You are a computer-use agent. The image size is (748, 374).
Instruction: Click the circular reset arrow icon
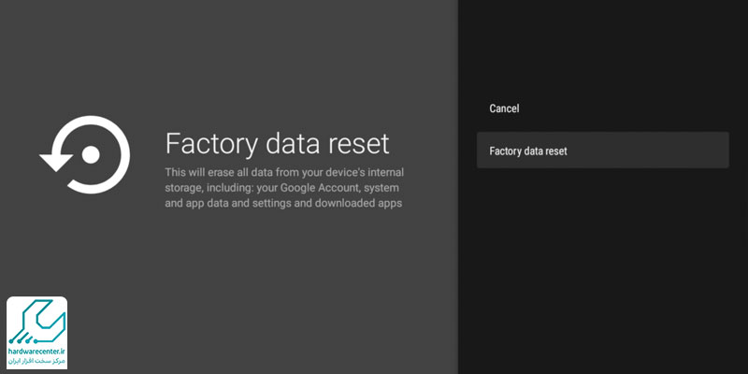(x=85, y=154)
